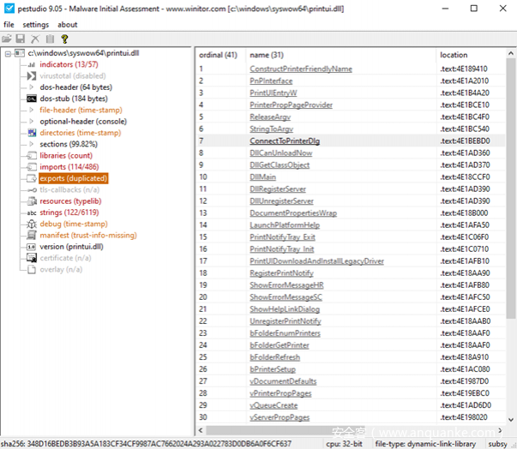Expand the sections tree arrow
The width and height of the screenshot is (517, 449).
coord(32,144)
